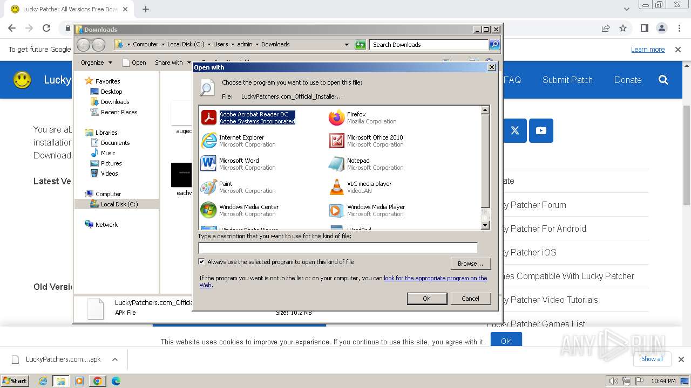
Task: Uncheck Always use the selected program checkbox
Action: coord(202,262)
